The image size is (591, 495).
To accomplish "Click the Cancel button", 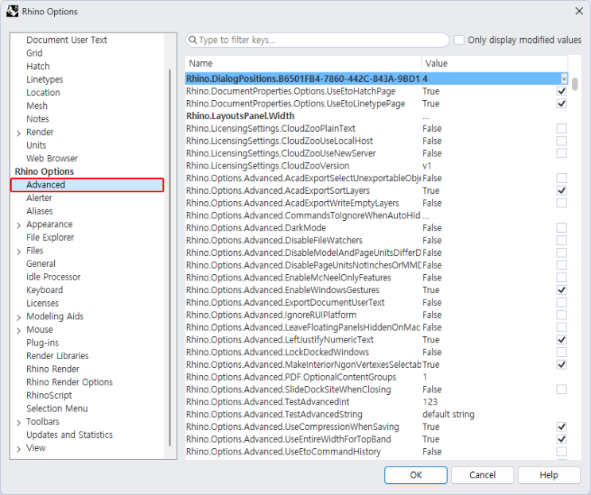I will pyautogui.click(x=482, y=475).
